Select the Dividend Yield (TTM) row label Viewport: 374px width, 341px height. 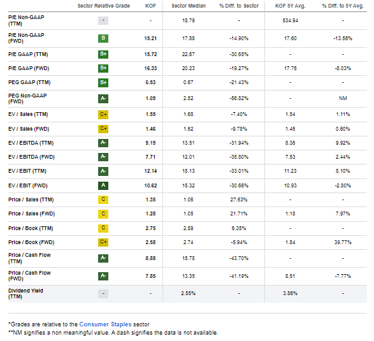coord(25,293)
